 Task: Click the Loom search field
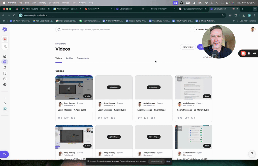coord(123,30)
